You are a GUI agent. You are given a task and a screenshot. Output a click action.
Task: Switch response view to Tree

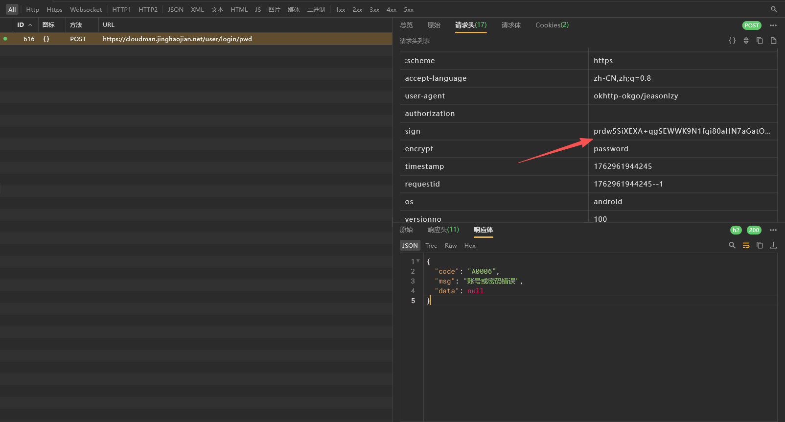tap(431, 246)
